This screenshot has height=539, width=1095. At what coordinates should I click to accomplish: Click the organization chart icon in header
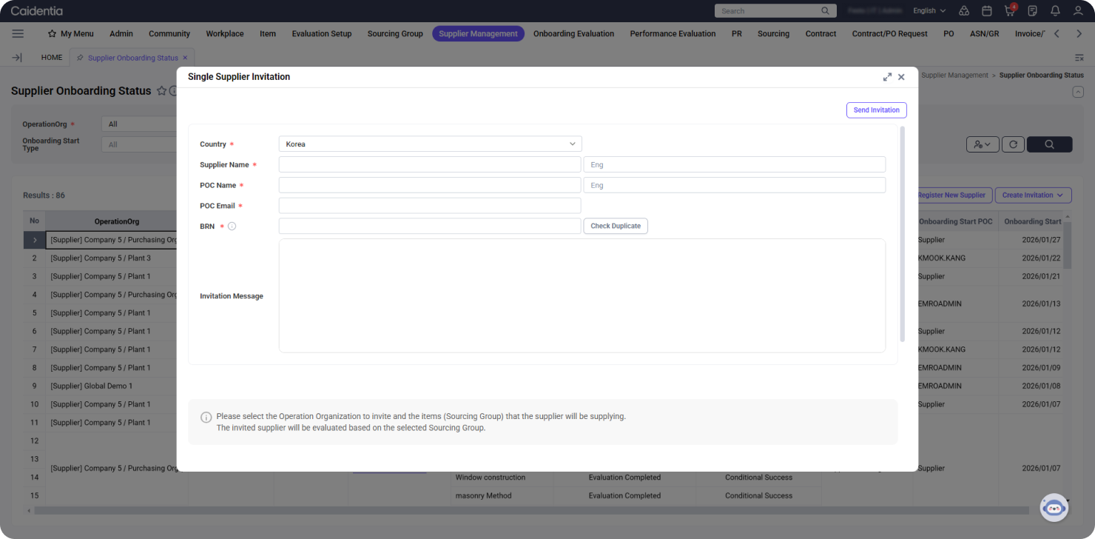964,11
